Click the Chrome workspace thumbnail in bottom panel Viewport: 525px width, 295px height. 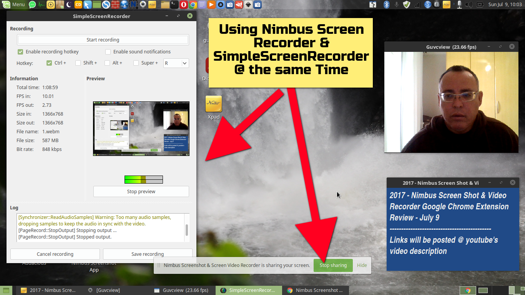tap(468, 290)
